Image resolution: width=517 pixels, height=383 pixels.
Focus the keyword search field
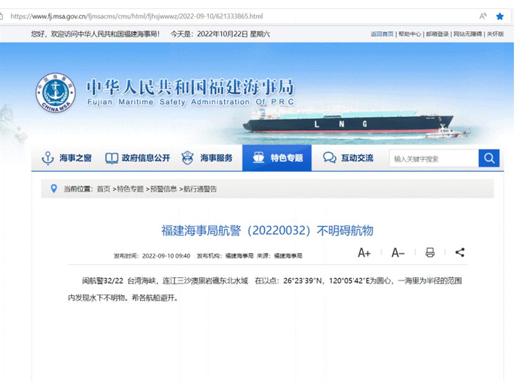[434, 159]
